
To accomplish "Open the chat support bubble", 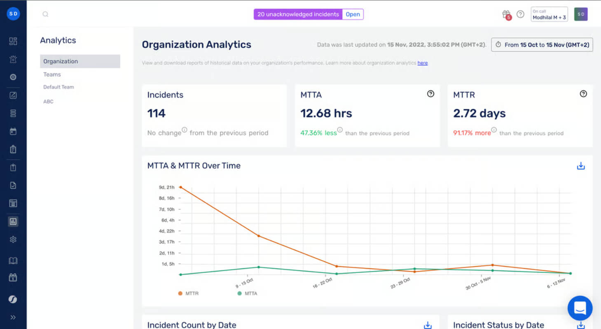I will tap(580, 308).
